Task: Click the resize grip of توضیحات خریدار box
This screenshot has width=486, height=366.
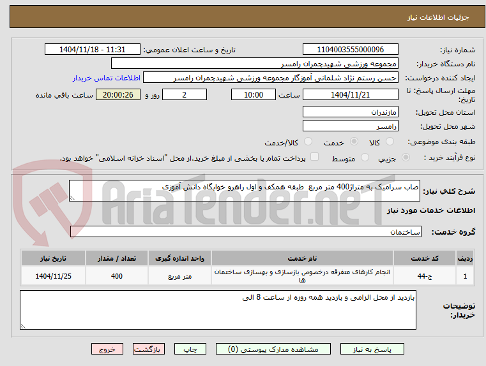Action: (23, 326)
